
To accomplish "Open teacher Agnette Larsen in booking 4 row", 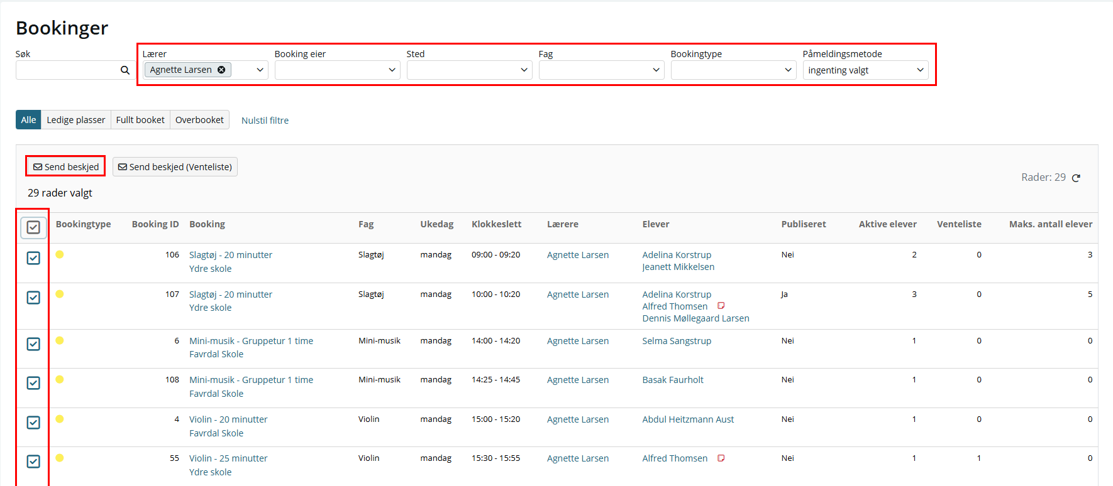I will point(578,419).
